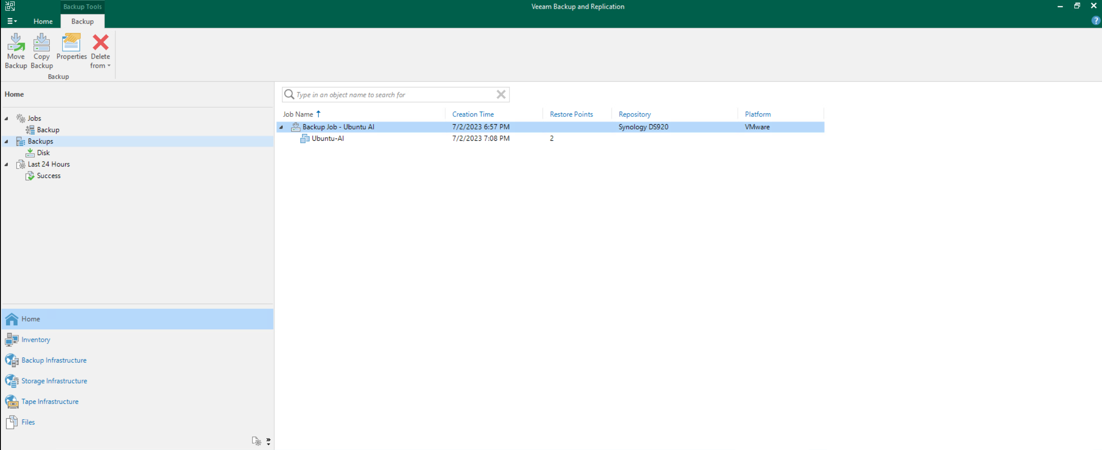Click the Veeam application icon in title bar
Image resolution: width=1102 pixels, height=450 pixels.
pyautogui.click(x=10, y=6)
